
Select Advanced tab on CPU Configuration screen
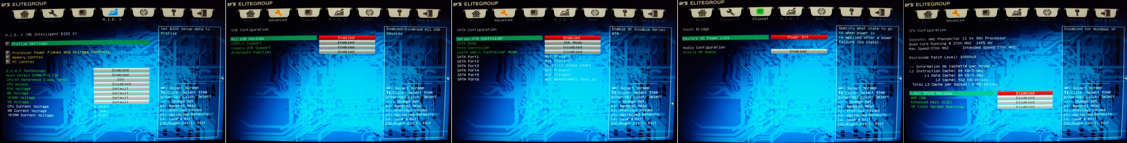coord(955,15)
